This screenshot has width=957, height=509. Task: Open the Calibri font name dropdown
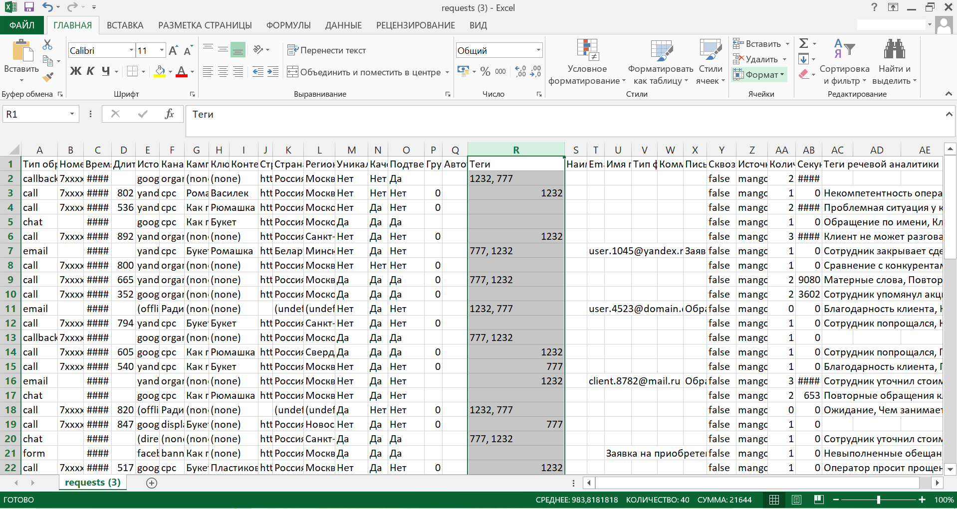tap(131, 50)
